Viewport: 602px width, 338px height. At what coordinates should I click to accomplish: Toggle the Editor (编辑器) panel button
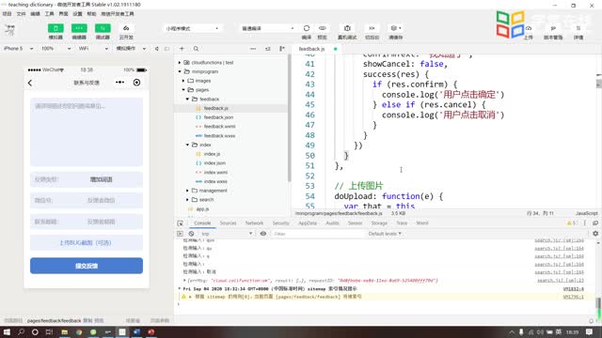coord(79,28)
